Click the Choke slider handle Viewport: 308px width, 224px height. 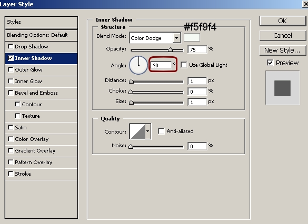131,91
